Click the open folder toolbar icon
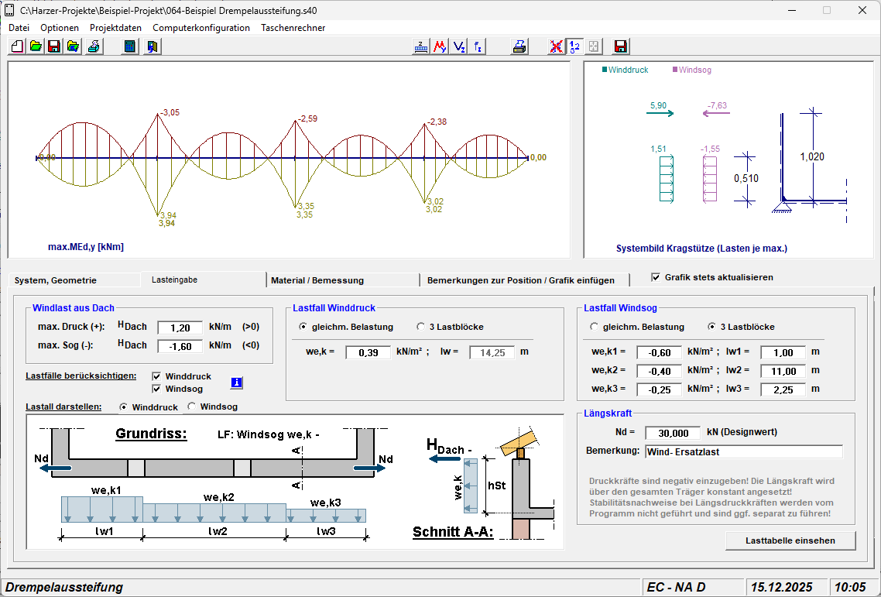 pyautogui.click(x=36, y=46)
